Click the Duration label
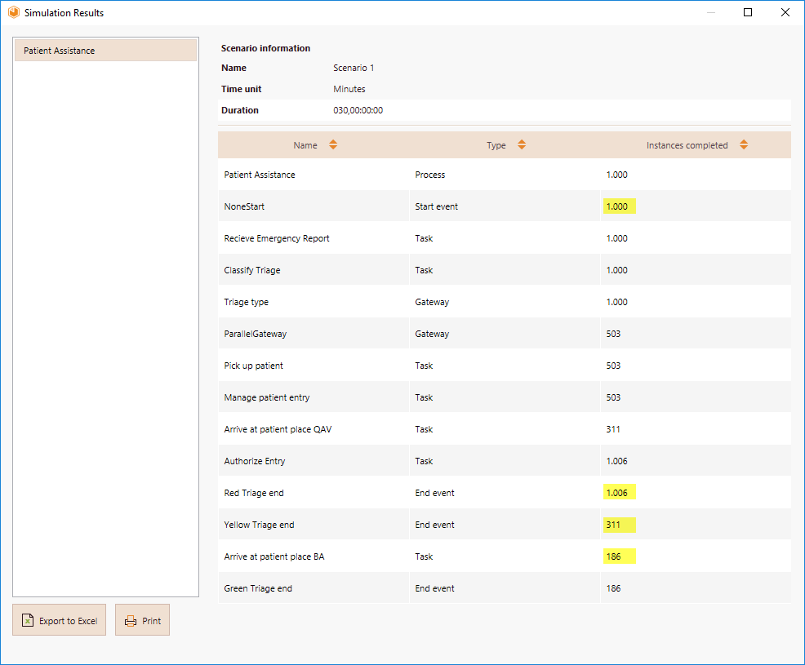 [240, 110]
